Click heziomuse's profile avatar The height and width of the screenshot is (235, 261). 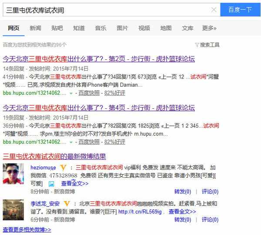coord(13,174)
